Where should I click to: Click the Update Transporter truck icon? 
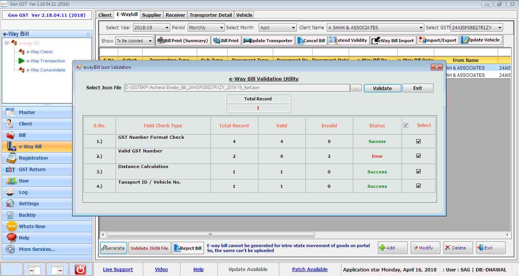pyautogui.click(x=247, y=41)
